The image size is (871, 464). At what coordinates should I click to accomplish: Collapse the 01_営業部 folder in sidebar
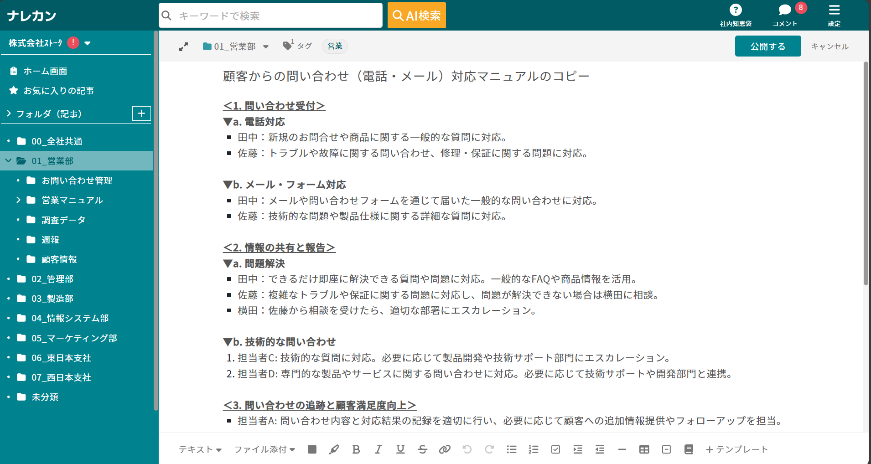(7, 160)
